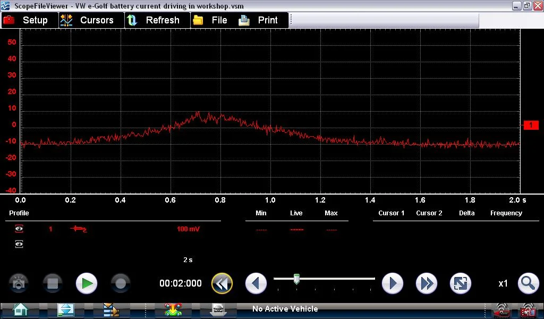Viewport: 544px width, 319px height.
Task: Click the green Refresh arrows icon
Action: (132, 20)
